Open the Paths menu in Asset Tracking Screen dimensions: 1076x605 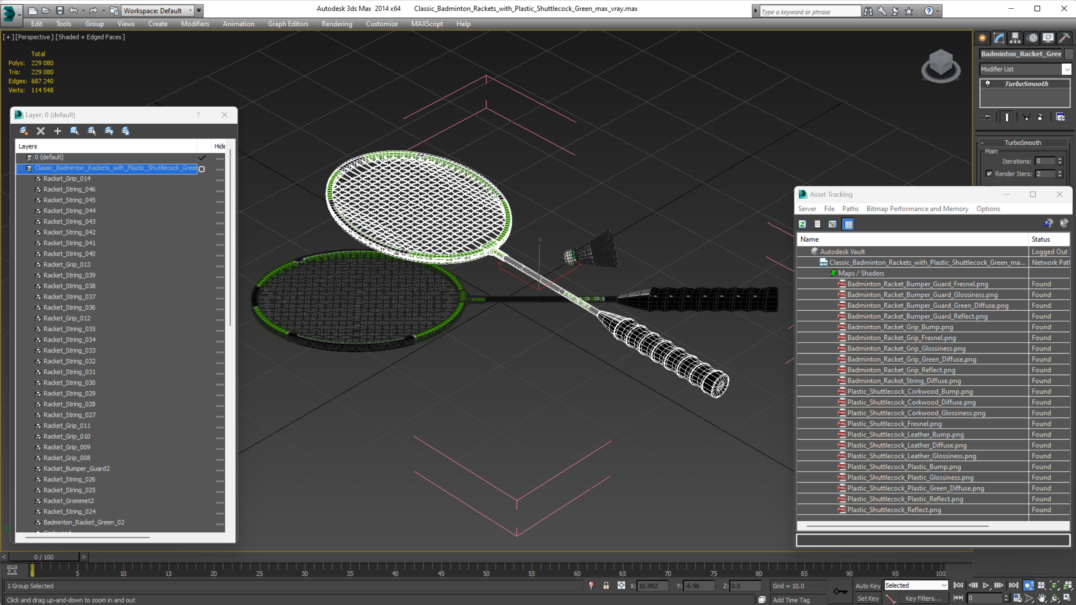click(850, 209)
